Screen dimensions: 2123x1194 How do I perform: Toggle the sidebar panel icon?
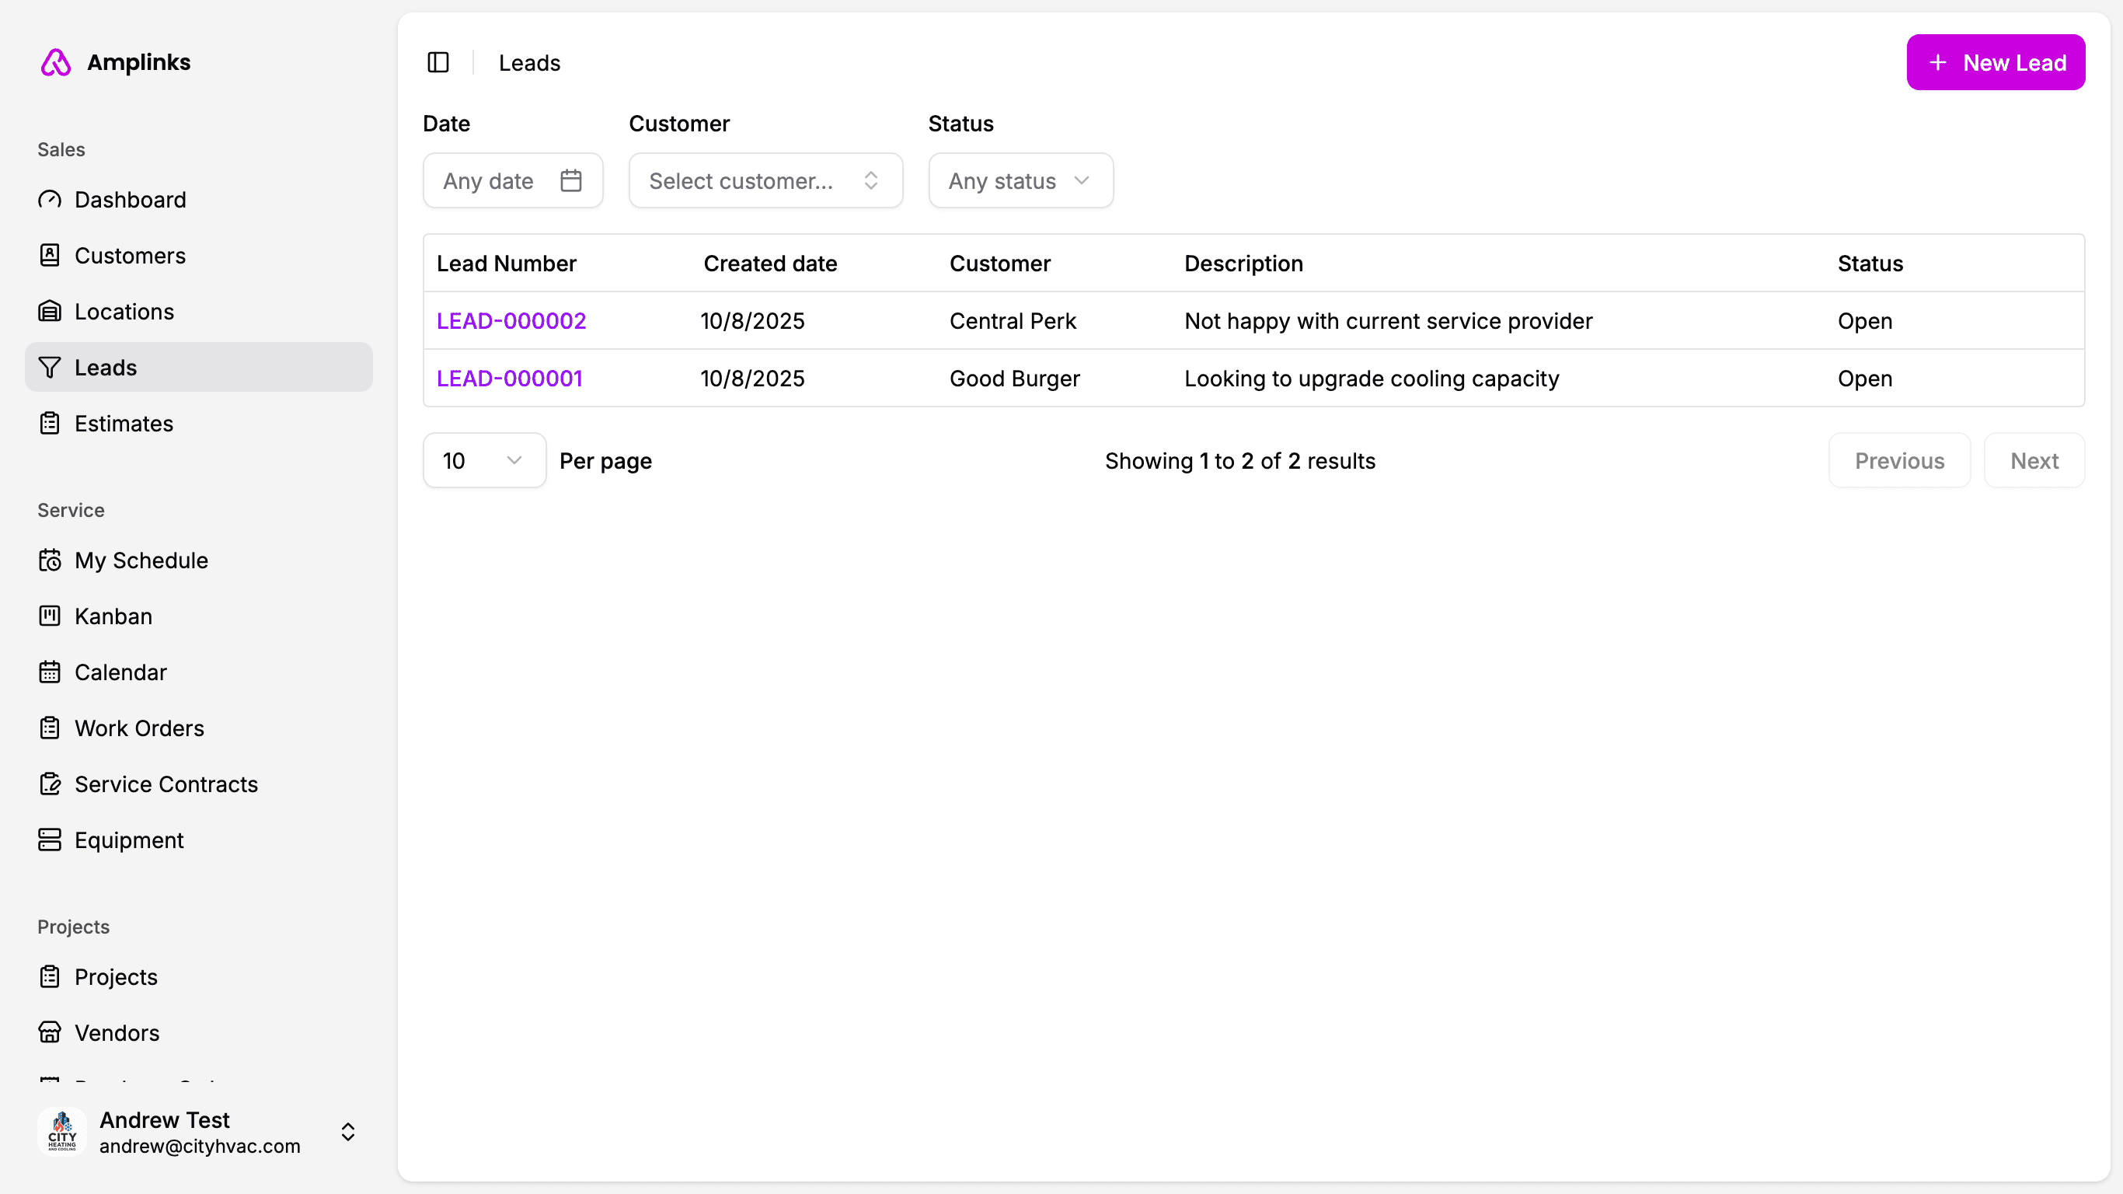[437, 63]
